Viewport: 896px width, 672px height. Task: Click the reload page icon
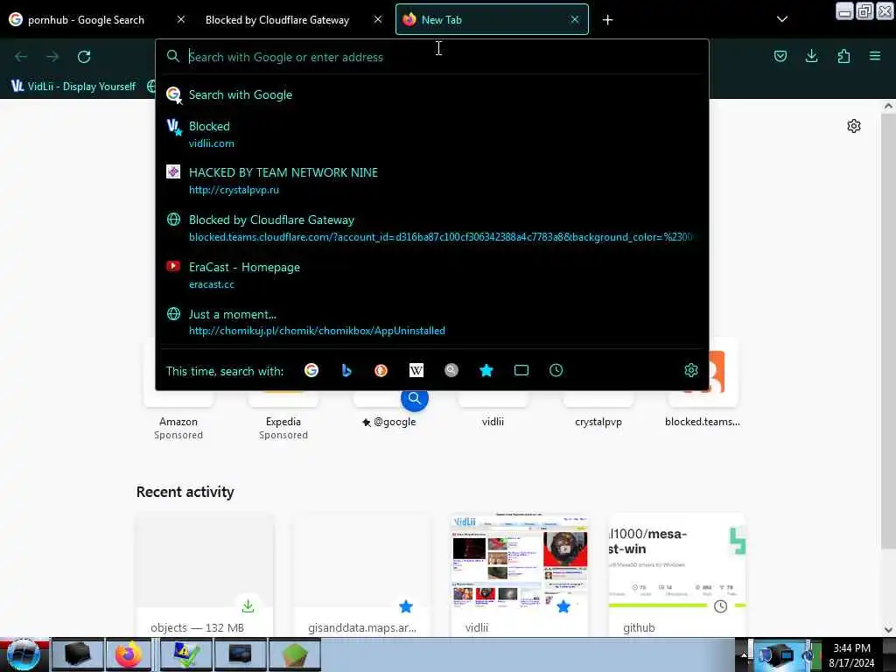coord(84,57)
